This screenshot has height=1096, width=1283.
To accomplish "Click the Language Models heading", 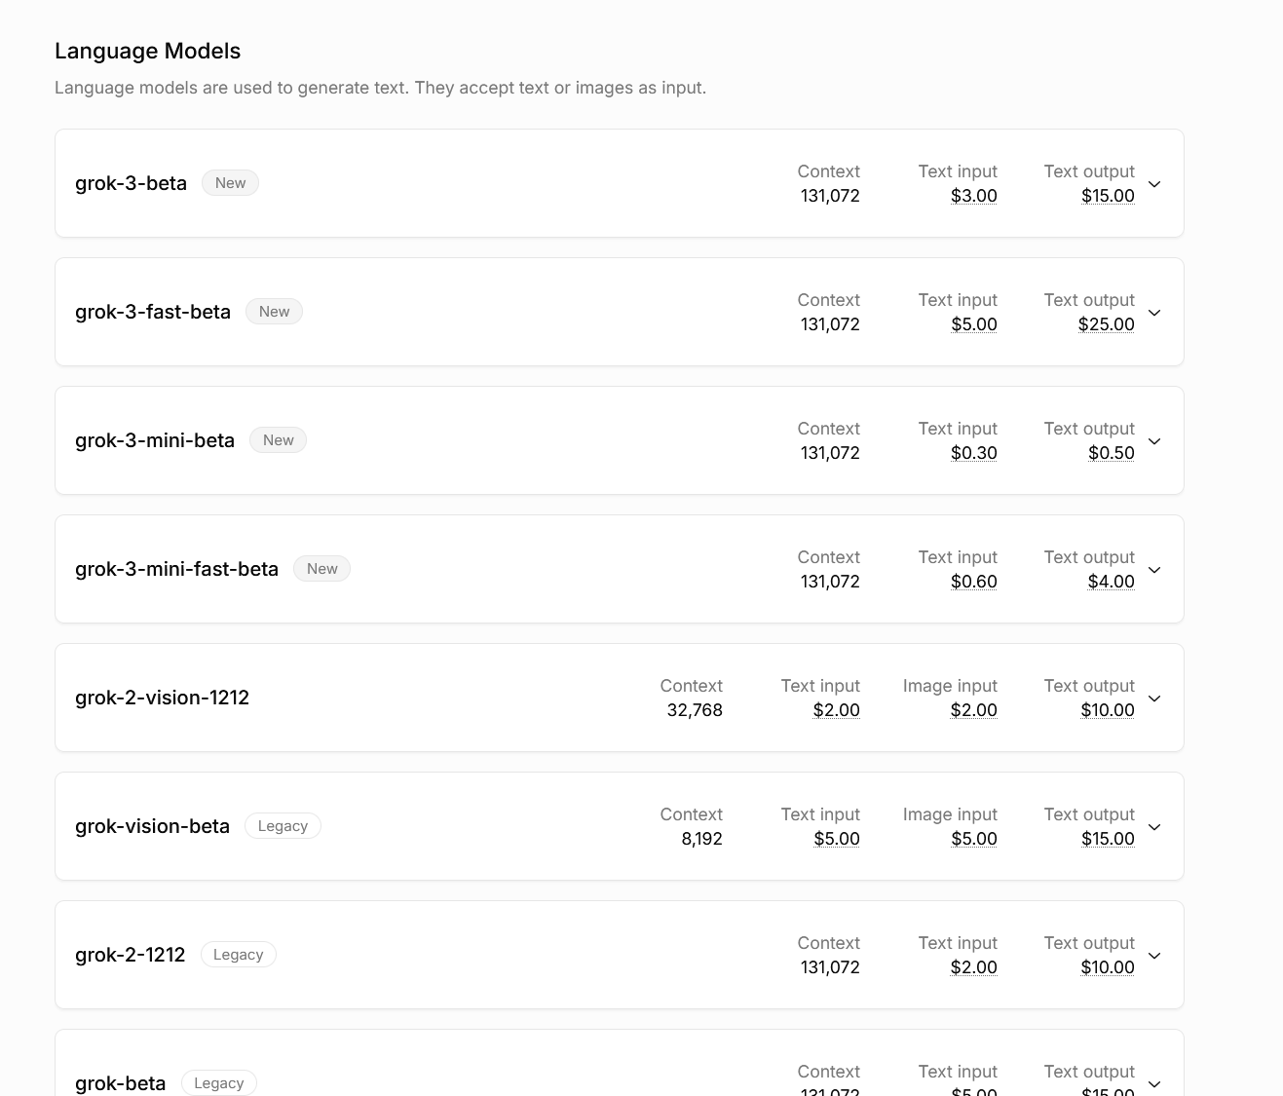I will 147,51.
